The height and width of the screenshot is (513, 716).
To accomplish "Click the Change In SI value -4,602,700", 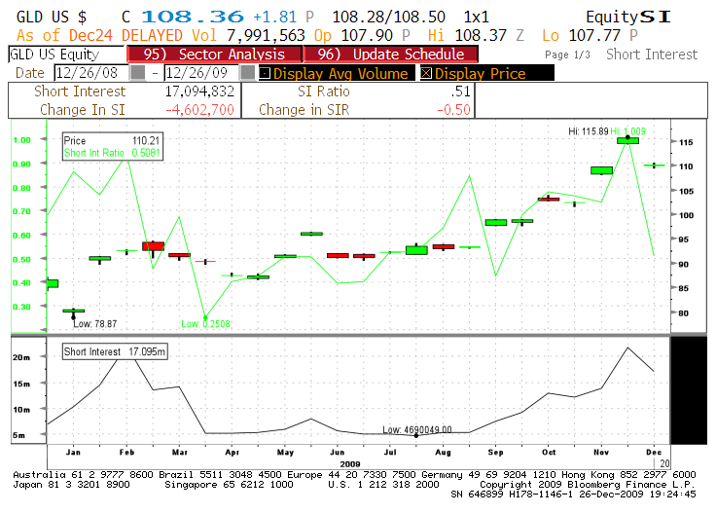I will (199, 110).
